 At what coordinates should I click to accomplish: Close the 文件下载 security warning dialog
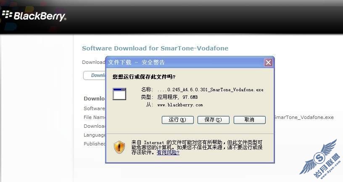coord(268,63)
